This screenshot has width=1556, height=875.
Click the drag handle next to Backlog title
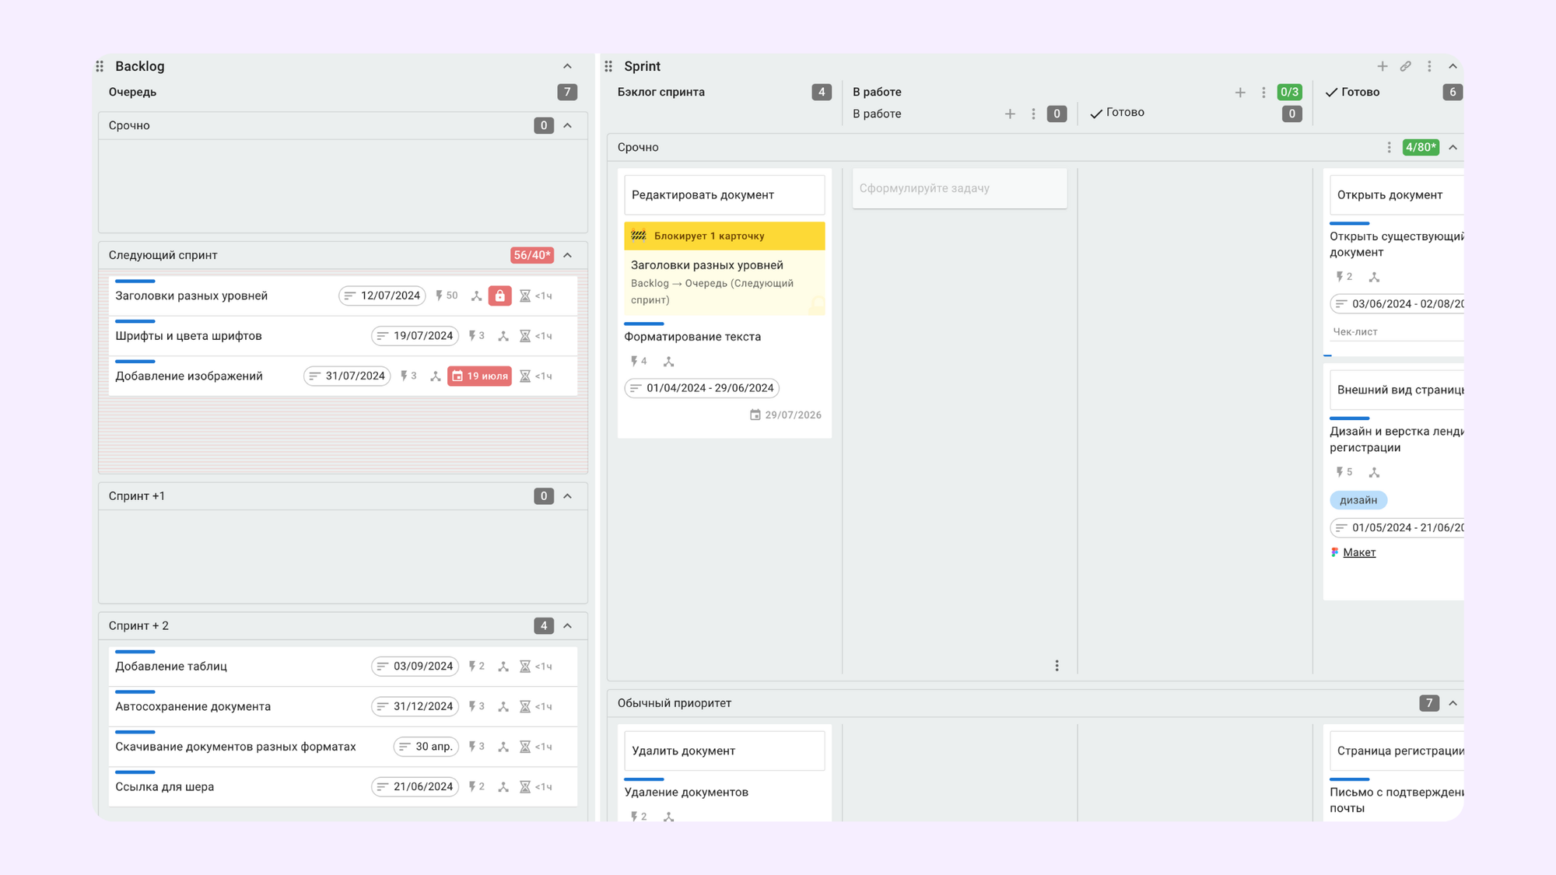click(x=100, y=66)
